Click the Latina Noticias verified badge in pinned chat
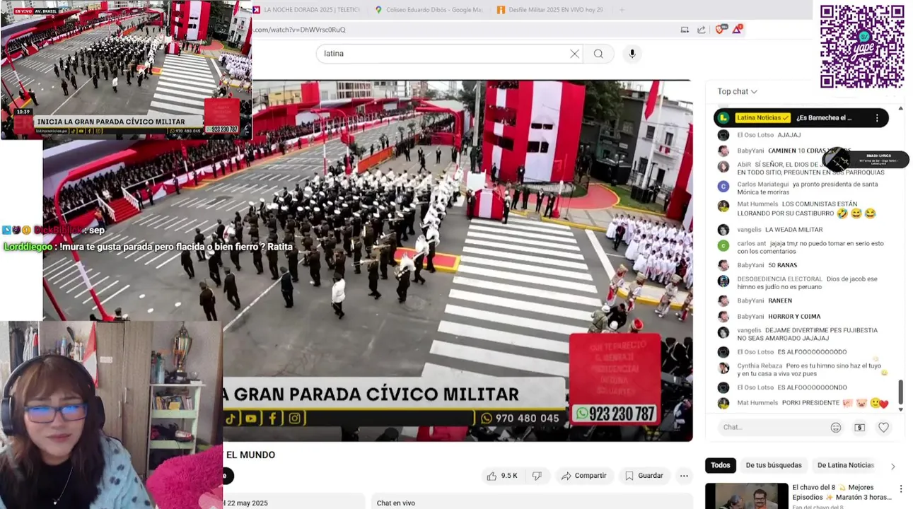The image size is (913, 509). [786, 118]
